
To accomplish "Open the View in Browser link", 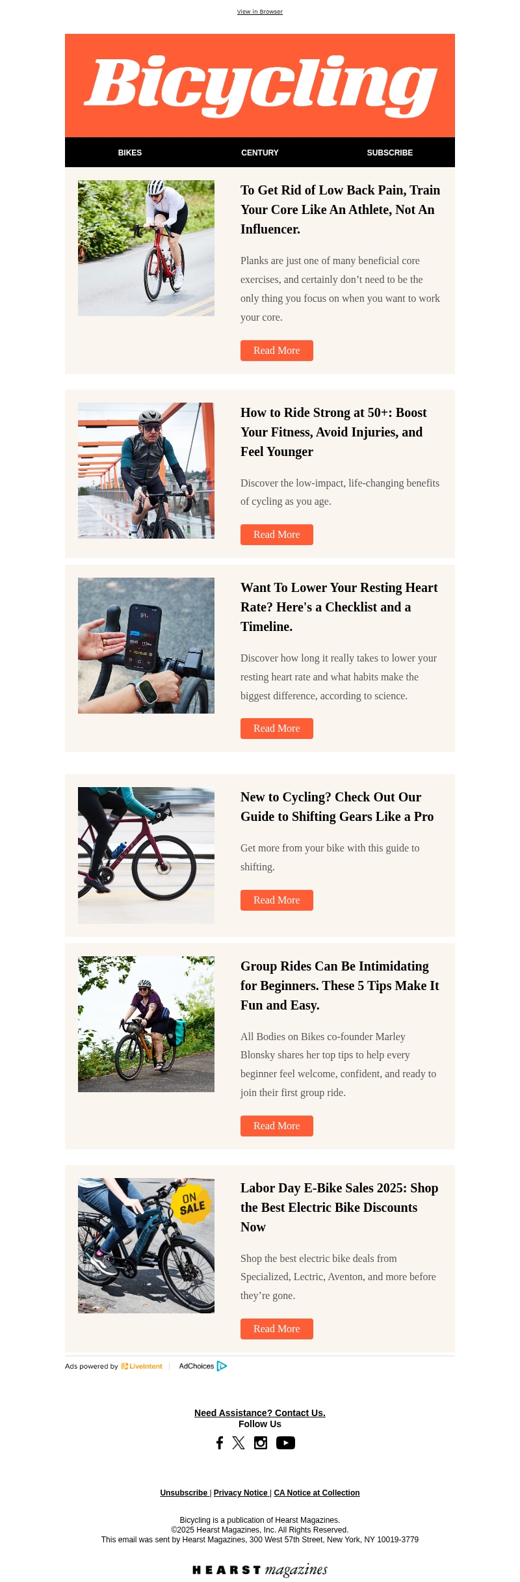I will click(x=260, y=12).
